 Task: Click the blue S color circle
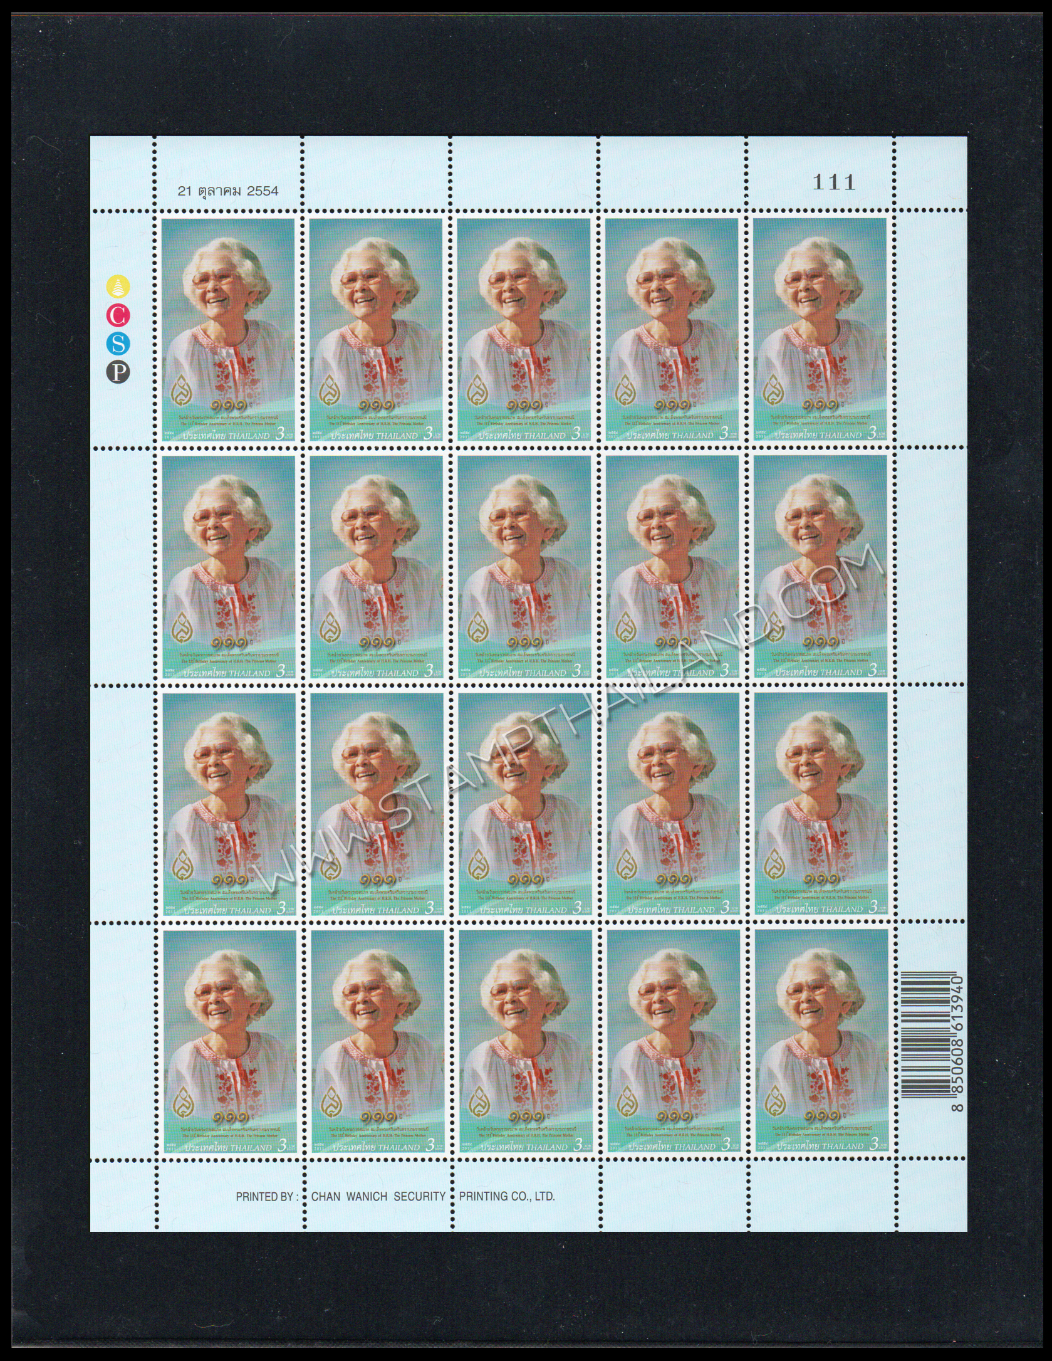119,344
